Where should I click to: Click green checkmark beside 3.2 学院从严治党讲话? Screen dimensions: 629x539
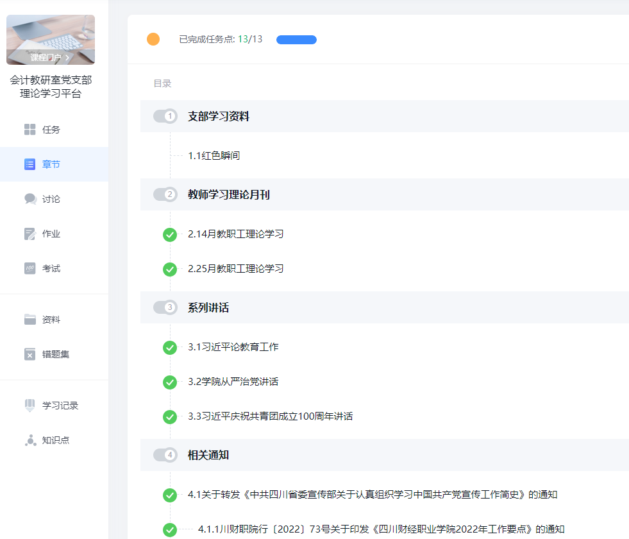[x=170, y=382]
